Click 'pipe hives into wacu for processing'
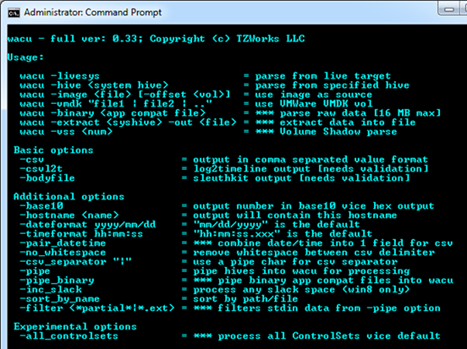The image size is (467, 349). 301,271
